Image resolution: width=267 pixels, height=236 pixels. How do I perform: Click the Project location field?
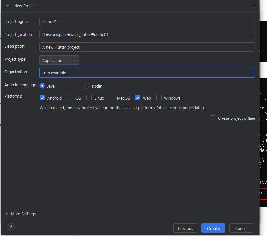coord(141,34)
